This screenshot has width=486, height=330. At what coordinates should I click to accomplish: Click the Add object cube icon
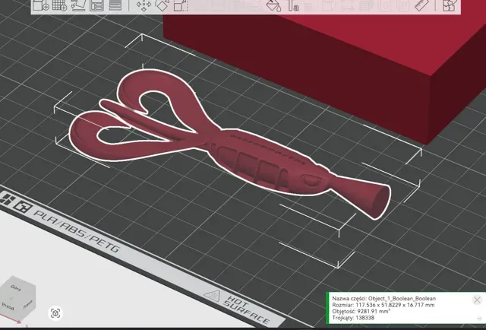[40, 5]
